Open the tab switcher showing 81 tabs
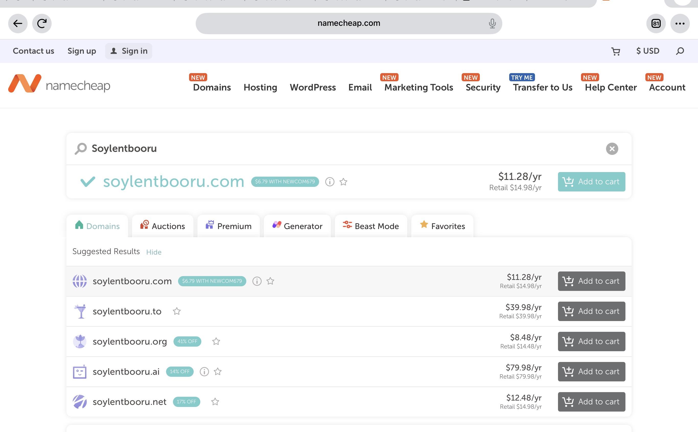Image resolution: width=698 pixels, height=432 pixels. point(656,24)
